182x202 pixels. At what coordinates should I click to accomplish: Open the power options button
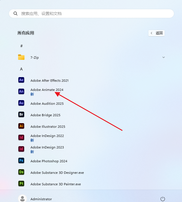point(163,199)
